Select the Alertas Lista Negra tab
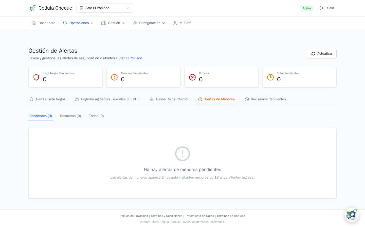This screenshot has width=365, height=228. [x=47, y=99]
